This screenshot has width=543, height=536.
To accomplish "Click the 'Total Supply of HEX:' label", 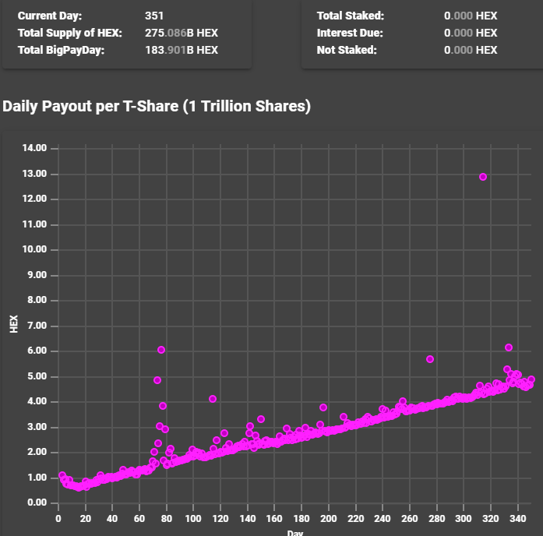I will click(70, 33).
